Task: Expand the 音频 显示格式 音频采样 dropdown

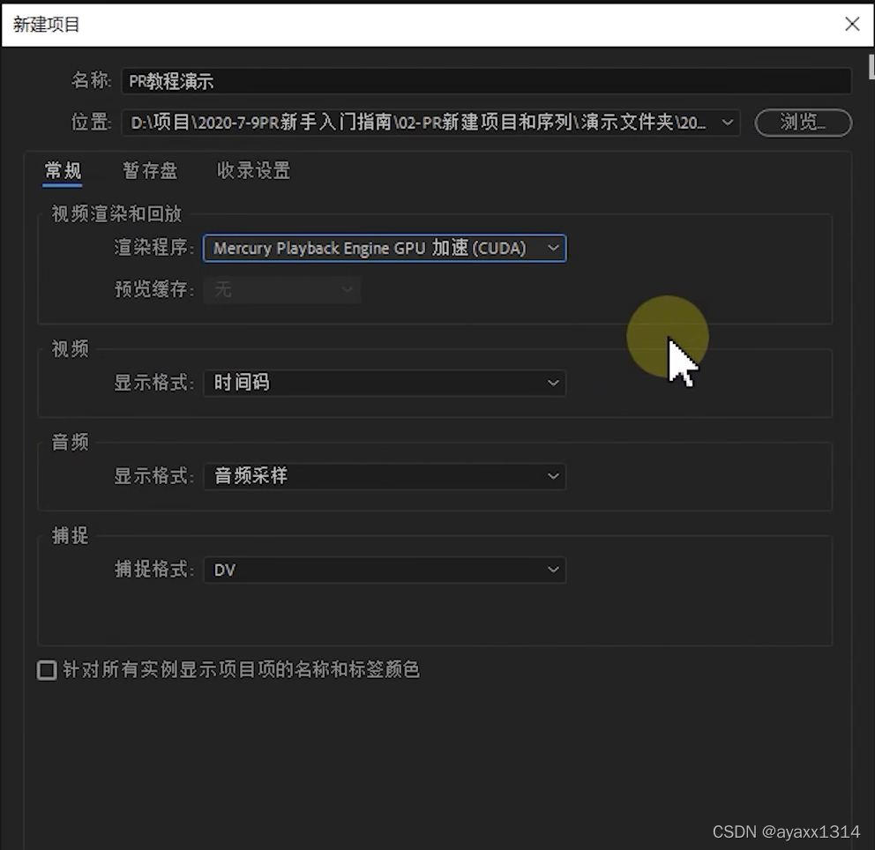Action: coord(370,476)
